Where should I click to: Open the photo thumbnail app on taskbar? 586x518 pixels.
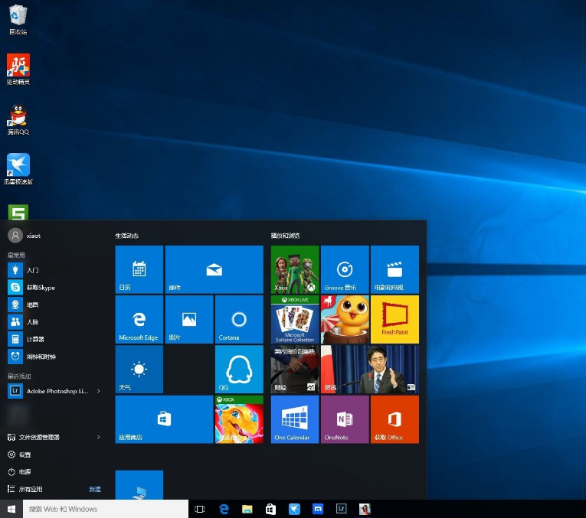[365, 509]
